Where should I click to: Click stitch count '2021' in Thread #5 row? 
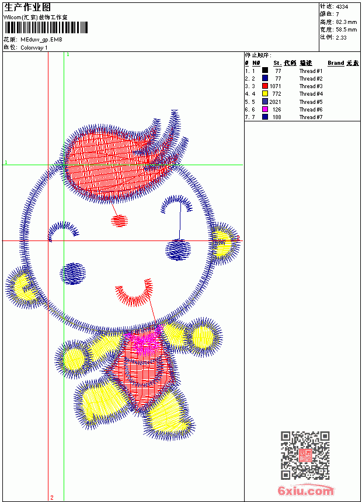pyautogui.click(x=275, y=102)
